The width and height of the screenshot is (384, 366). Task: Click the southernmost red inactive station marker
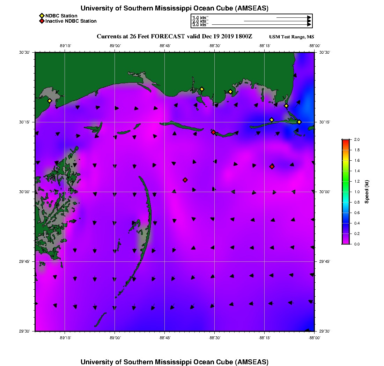point(185,180)
